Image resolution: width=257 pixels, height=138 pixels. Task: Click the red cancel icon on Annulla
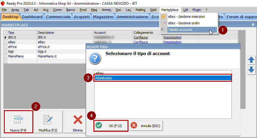[134, 126]
